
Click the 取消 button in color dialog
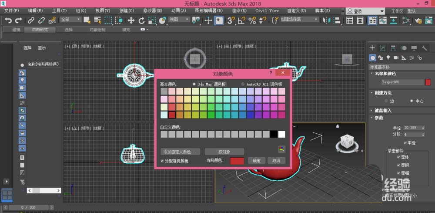276,161
